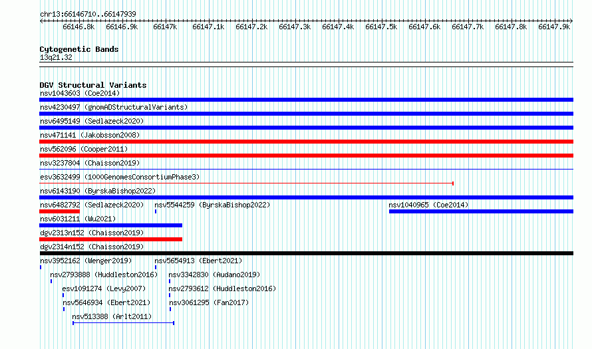Click ruler tick labeled 66147.6k
The width and height of the screenshot is (592, 349).
(x=424, y=27)
